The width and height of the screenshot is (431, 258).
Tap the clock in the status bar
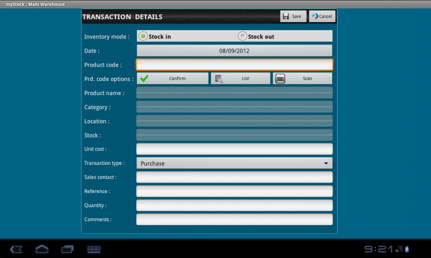point(377,249)
